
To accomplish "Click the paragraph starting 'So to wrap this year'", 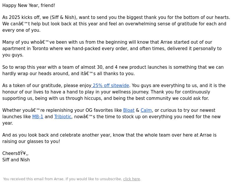I will click(x=113, y=70).
